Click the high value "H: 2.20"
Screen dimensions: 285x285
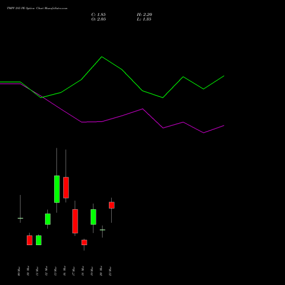[144, 15]
